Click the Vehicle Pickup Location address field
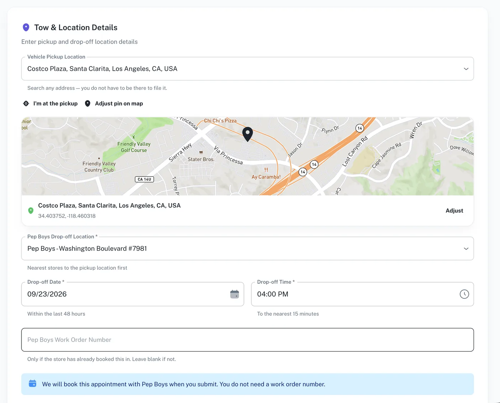Image resolution: width=500 pixels, height=403 pixels. [247, 69]
